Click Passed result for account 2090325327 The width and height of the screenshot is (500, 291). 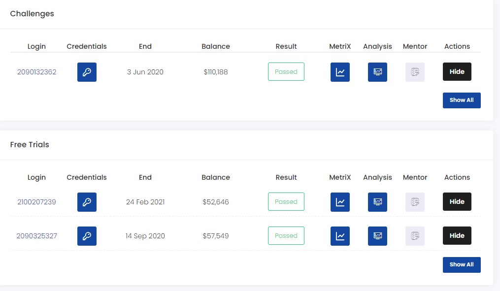(x=286, y=236)
